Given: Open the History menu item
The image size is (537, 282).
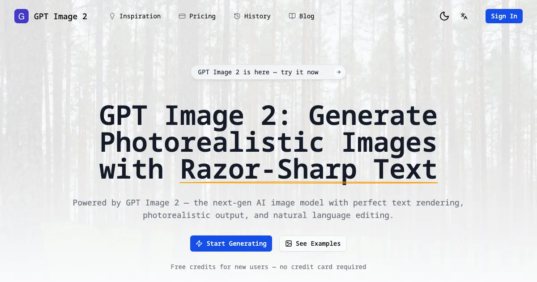Looking at the screenshot, I should (x=252, y=16).
